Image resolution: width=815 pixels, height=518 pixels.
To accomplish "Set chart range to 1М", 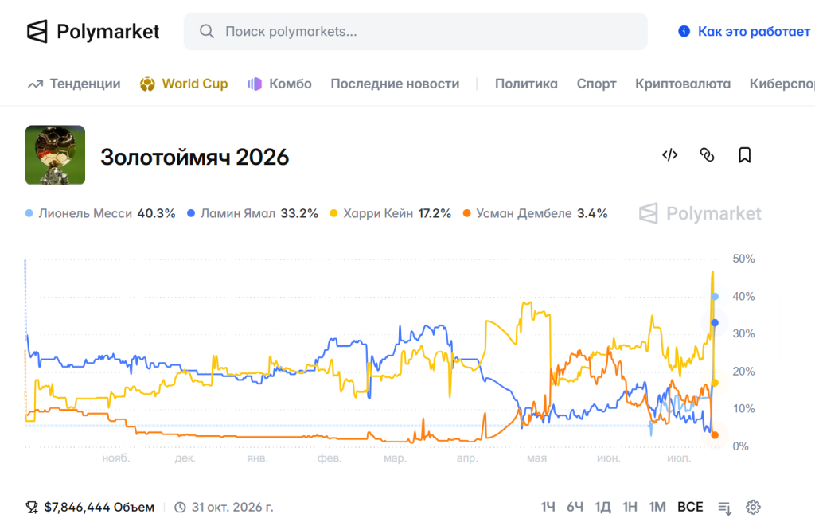I will (x=657, y=507).
